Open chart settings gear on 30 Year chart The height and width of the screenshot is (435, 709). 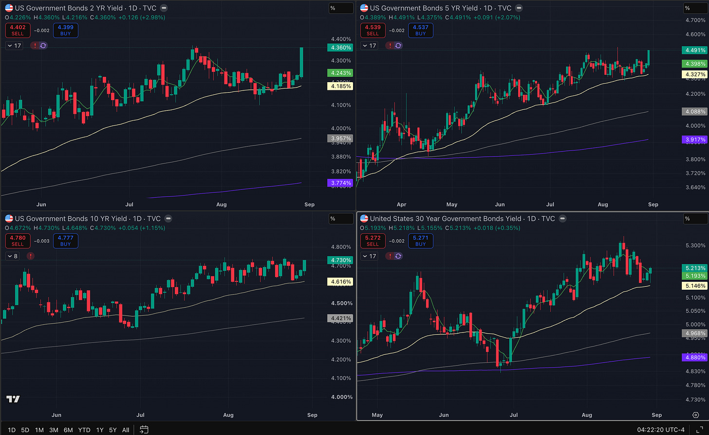click(x=696, y=415)
